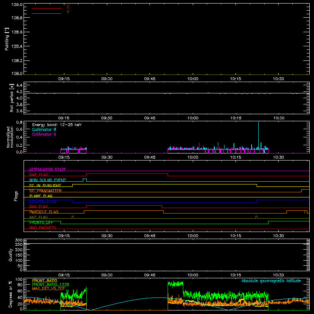Click the olive 'A4Z_FLAG' label
The height and width of the screenshot is (314, 314).
(38, 217)
